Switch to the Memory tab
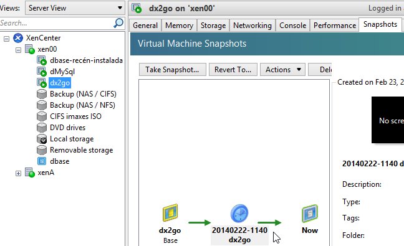Screen dimensions: 404x246 click(179, 26)
